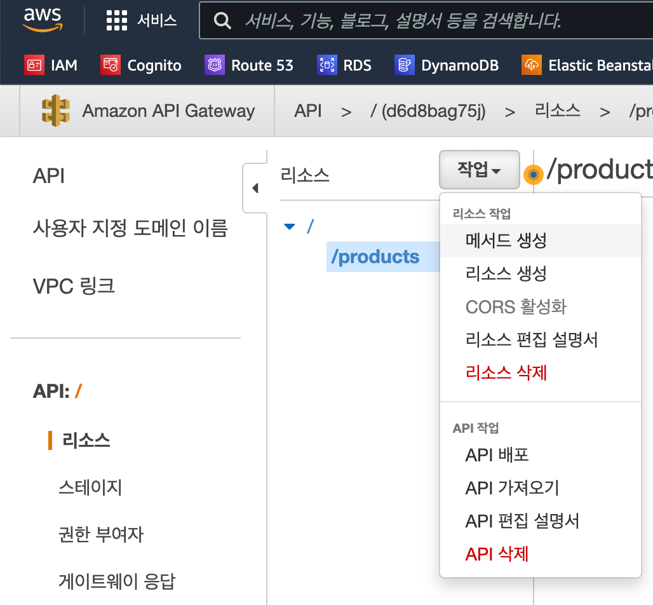The width and height of the screenshot is (653, 605).
Task: Select API 가져오기 from the menu
Action: (540, 488)
